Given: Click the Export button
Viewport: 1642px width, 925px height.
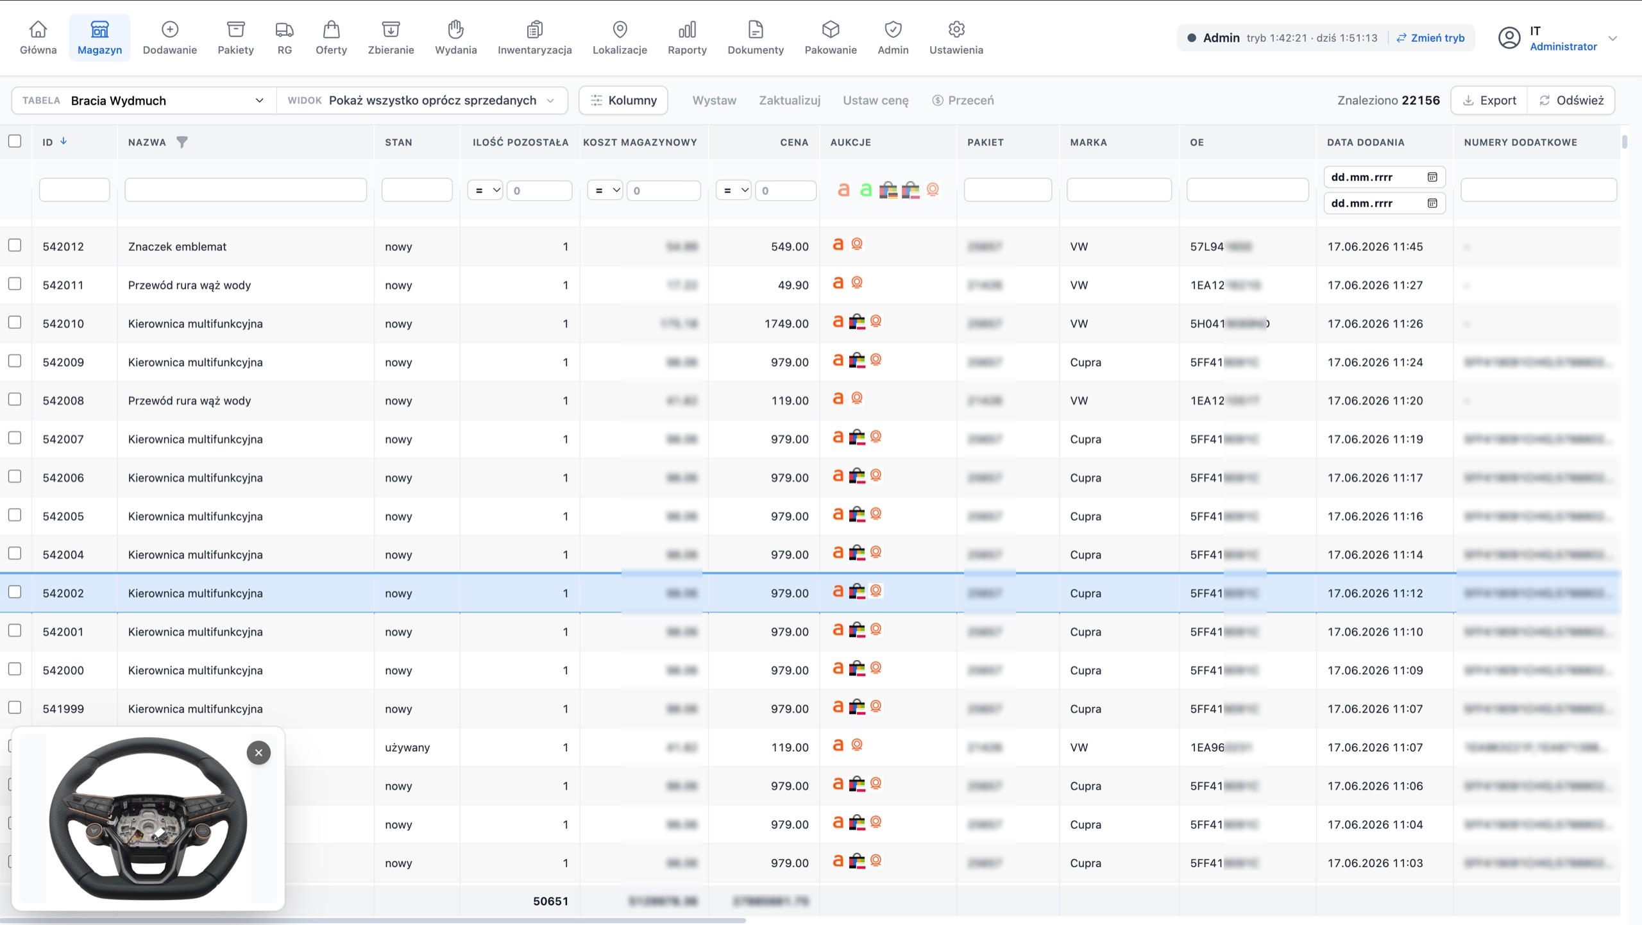Looking at the screenshot, I should click(1489, 101).
